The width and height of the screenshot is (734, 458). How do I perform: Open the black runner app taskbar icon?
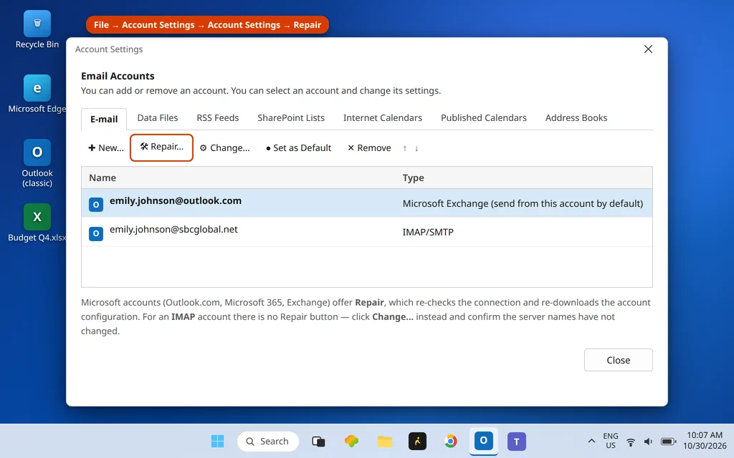[x=417, y=441]
